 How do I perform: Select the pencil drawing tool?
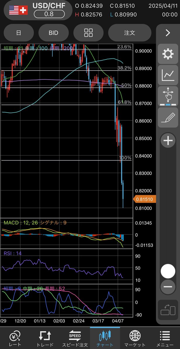click(168, 117)
